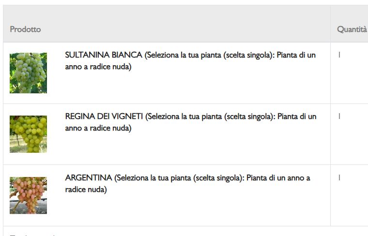Click the quantity value for Argentina
The height and width of the screenshot is (236, 368).
339,178
